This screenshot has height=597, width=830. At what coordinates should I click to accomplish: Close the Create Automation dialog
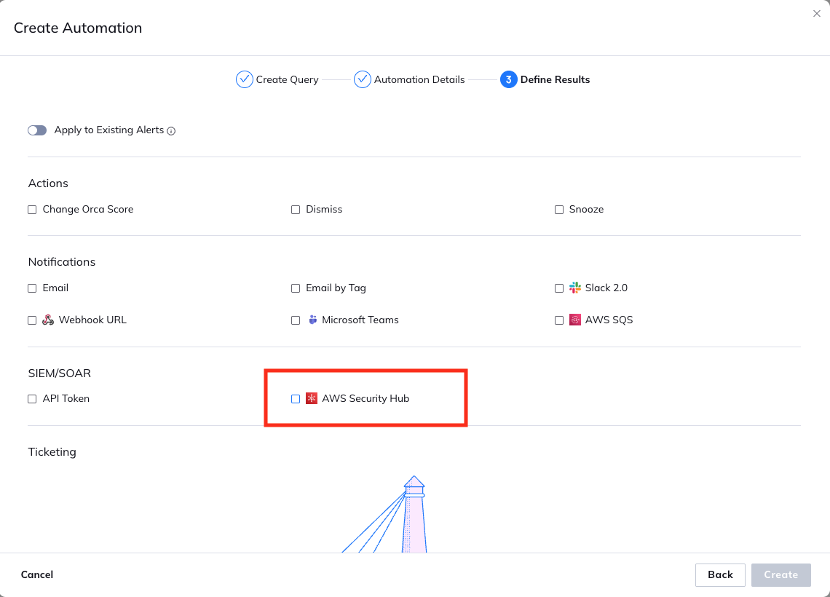point(816,14)
